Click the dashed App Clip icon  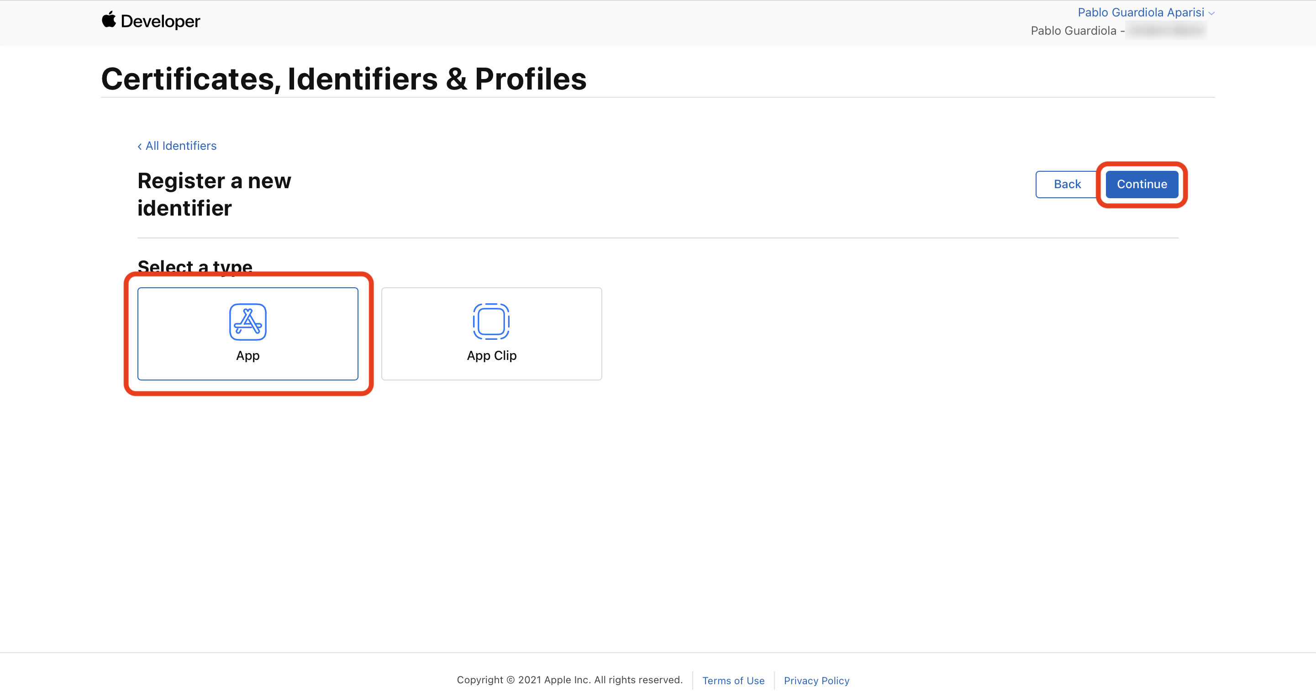coord(491,322)
